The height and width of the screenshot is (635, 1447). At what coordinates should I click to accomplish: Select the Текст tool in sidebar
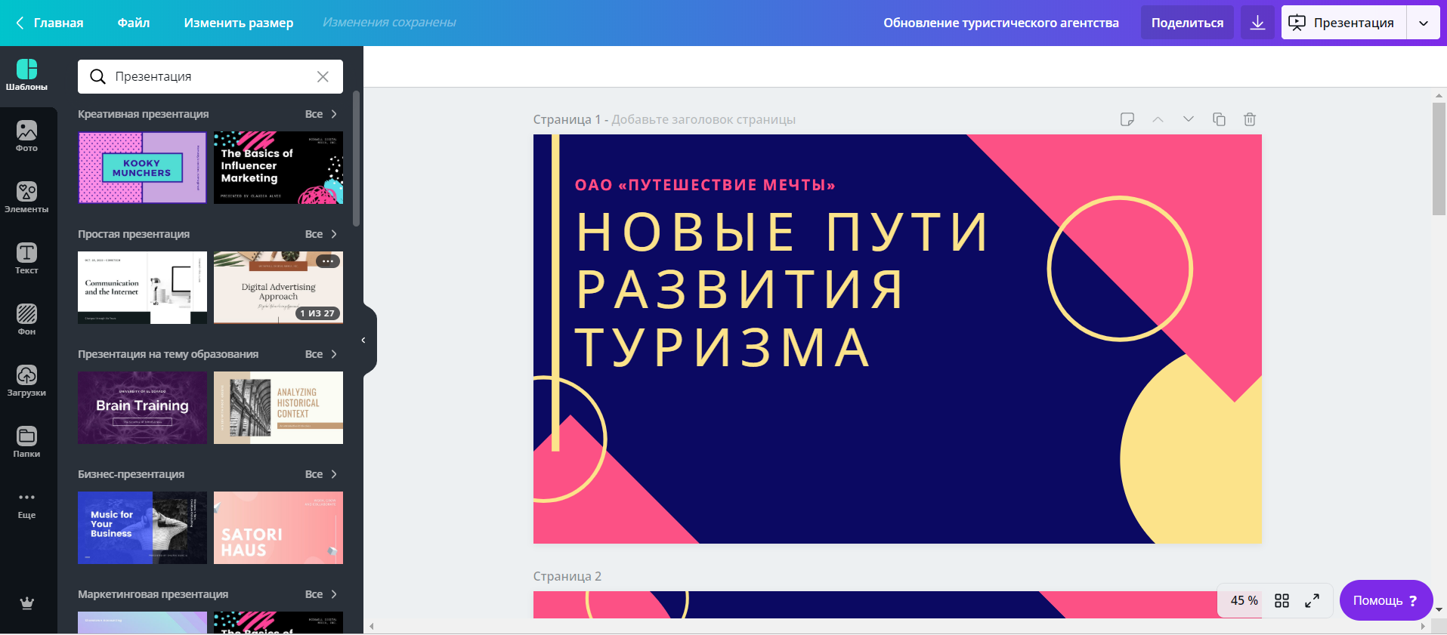pos(26,258)
